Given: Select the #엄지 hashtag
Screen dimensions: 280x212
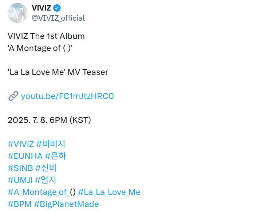Looking at the screenshot, I should (46, 180).
